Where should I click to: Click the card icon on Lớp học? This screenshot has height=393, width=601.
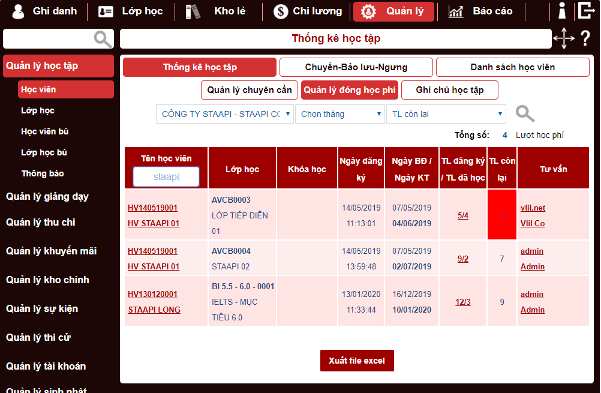coord(105,10)
